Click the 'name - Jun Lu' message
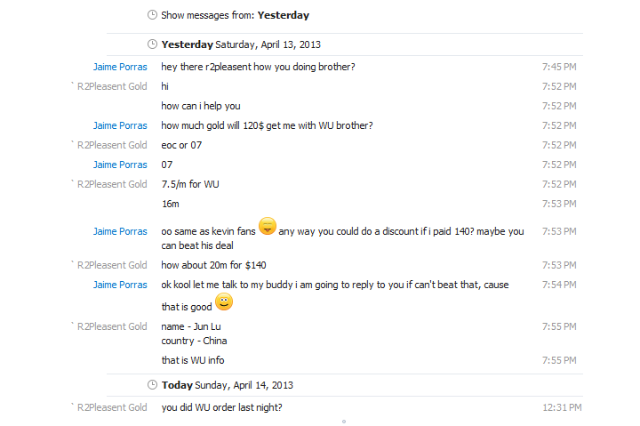 click(x=191, y=326)
